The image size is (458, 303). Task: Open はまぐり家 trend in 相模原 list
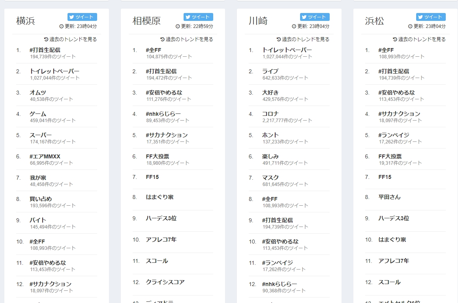click(160, 197)
